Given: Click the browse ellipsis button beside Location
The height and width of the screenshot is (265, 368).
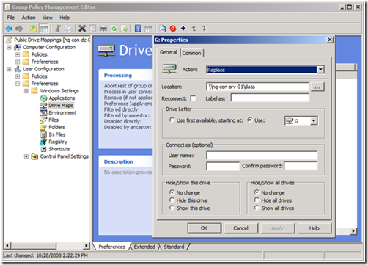Looking at the screenshot, I should tap(317, 87).
